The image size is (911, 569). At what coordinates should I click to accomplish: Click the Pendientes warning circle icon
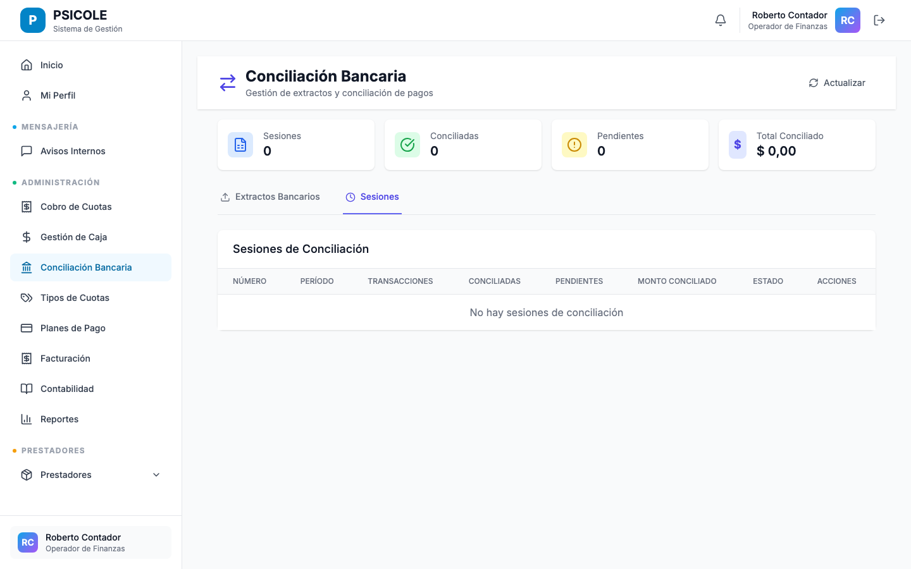[574, 145]
